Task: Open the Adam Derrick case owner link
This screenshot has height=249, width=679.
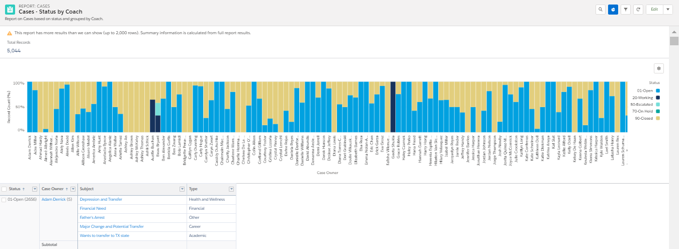Action: click(x=53, y=200)
